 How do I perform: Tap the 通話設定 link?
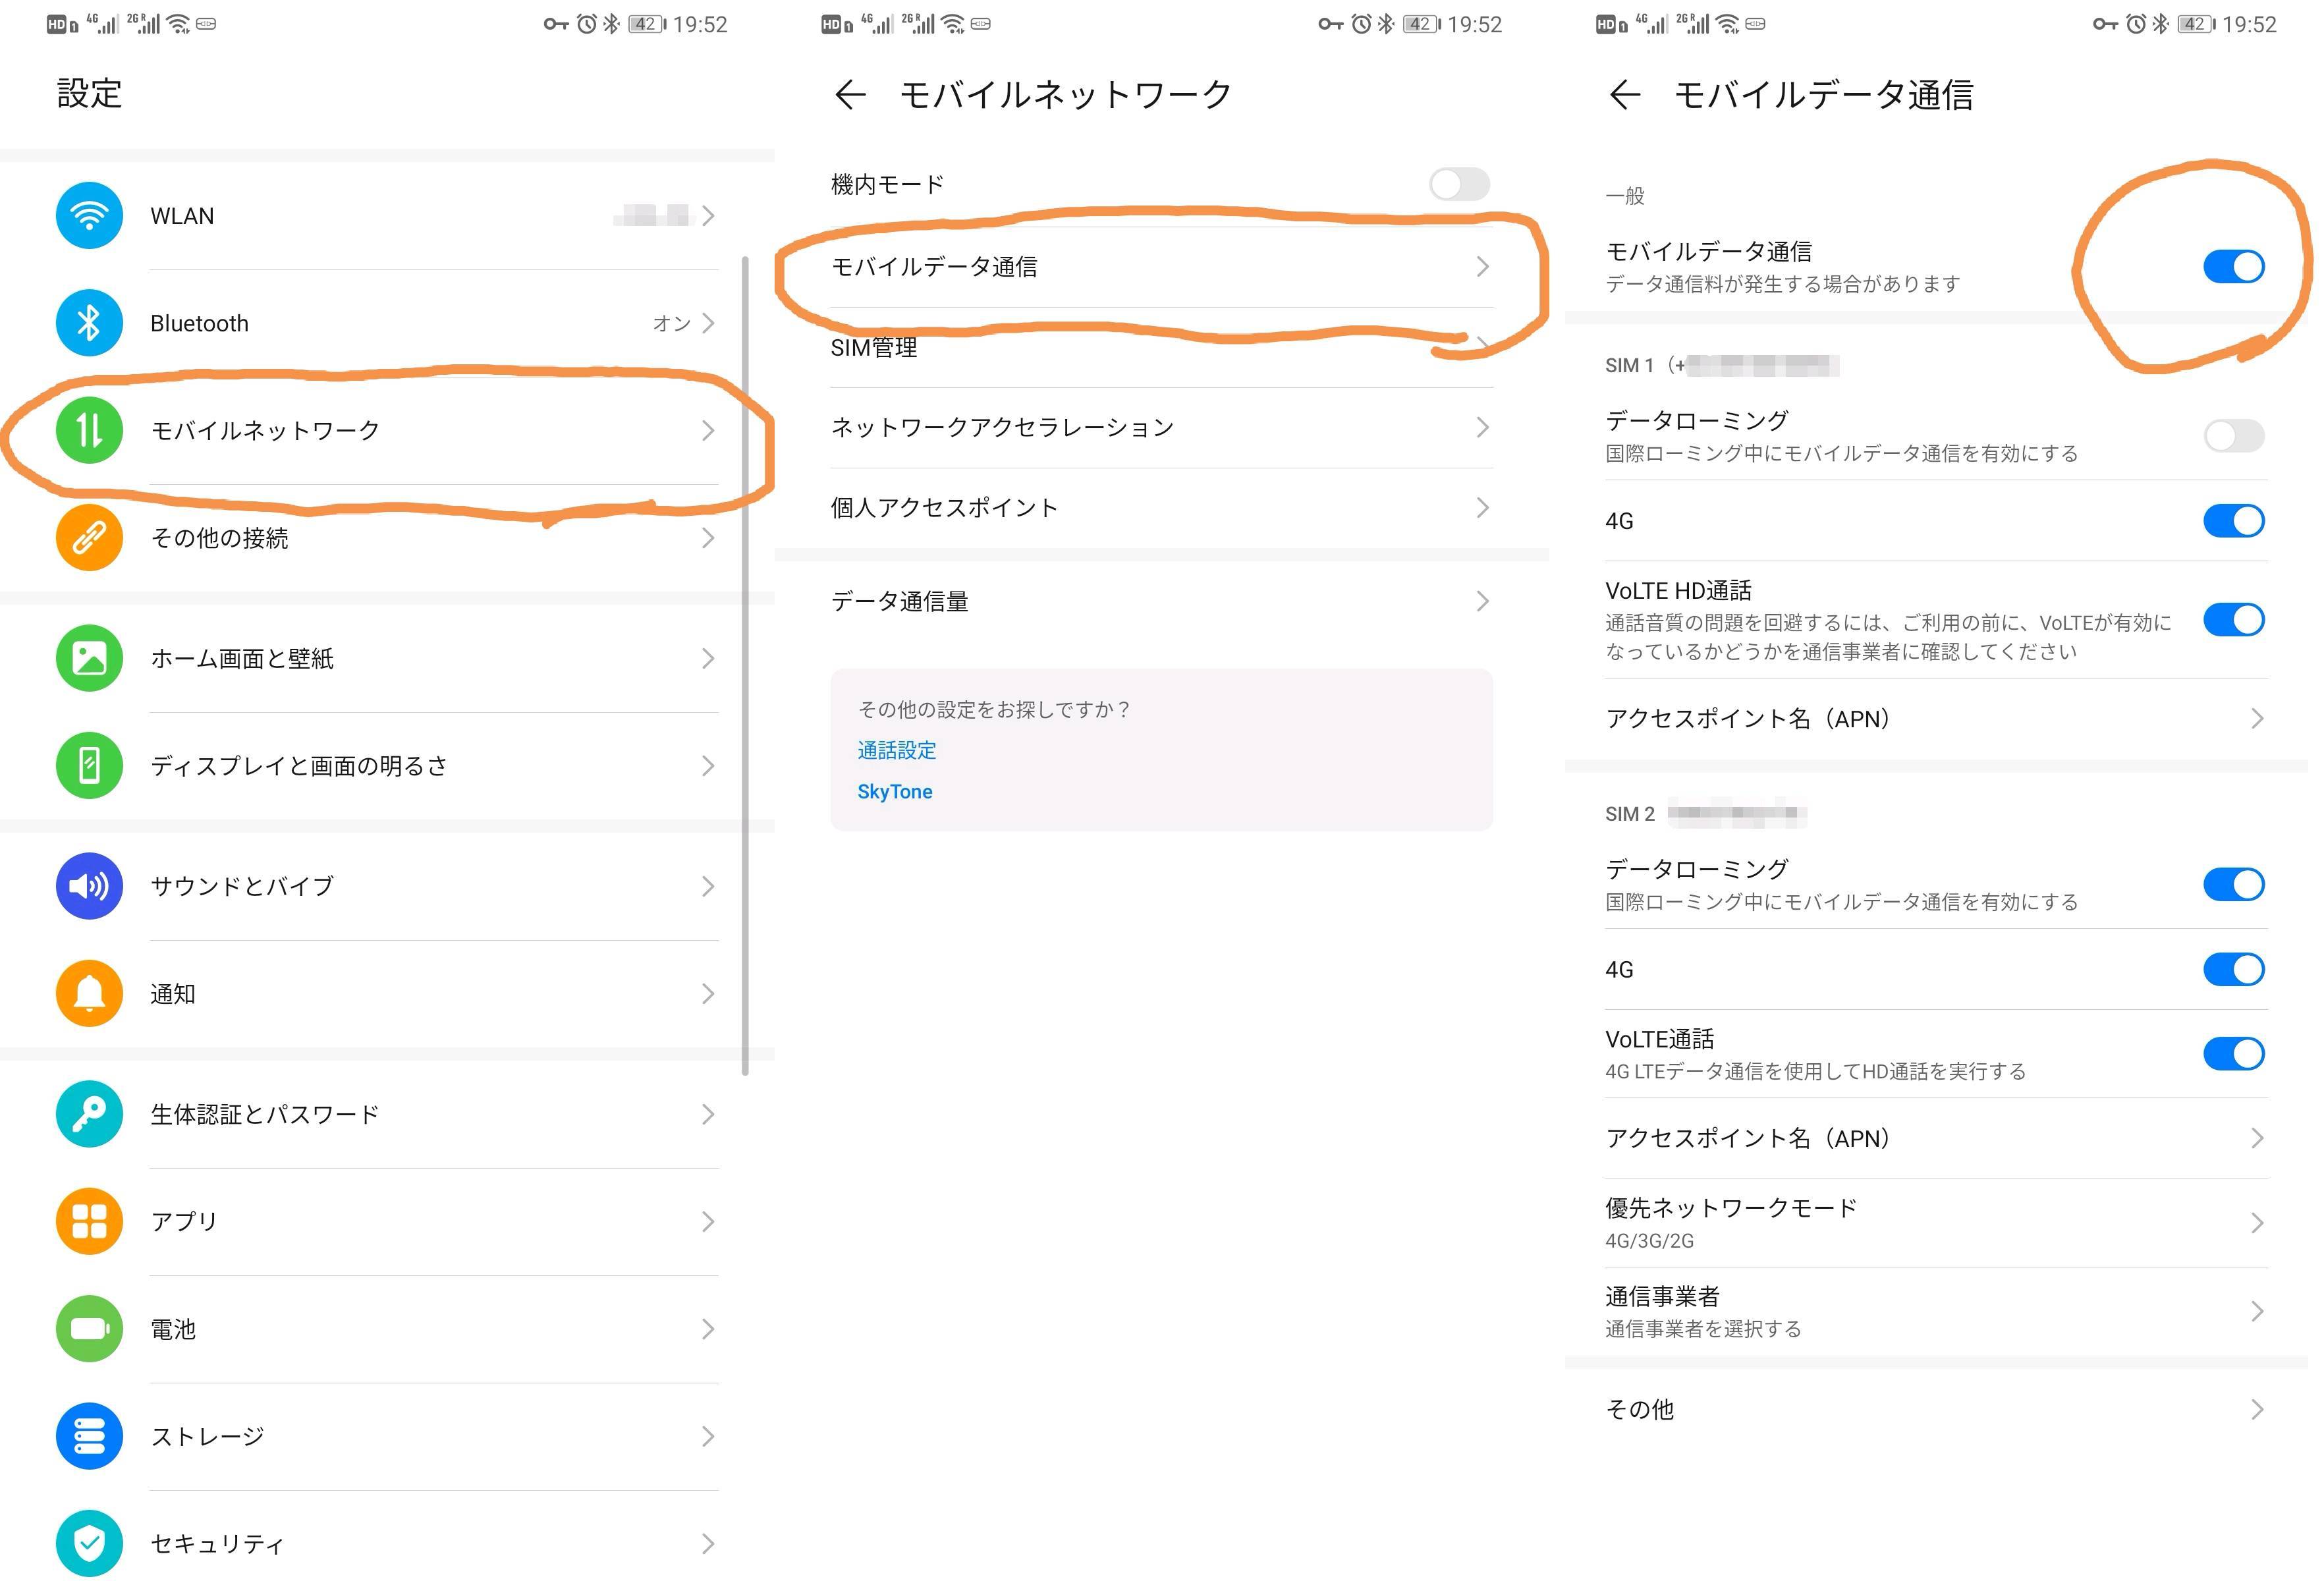tap(896, 750)
